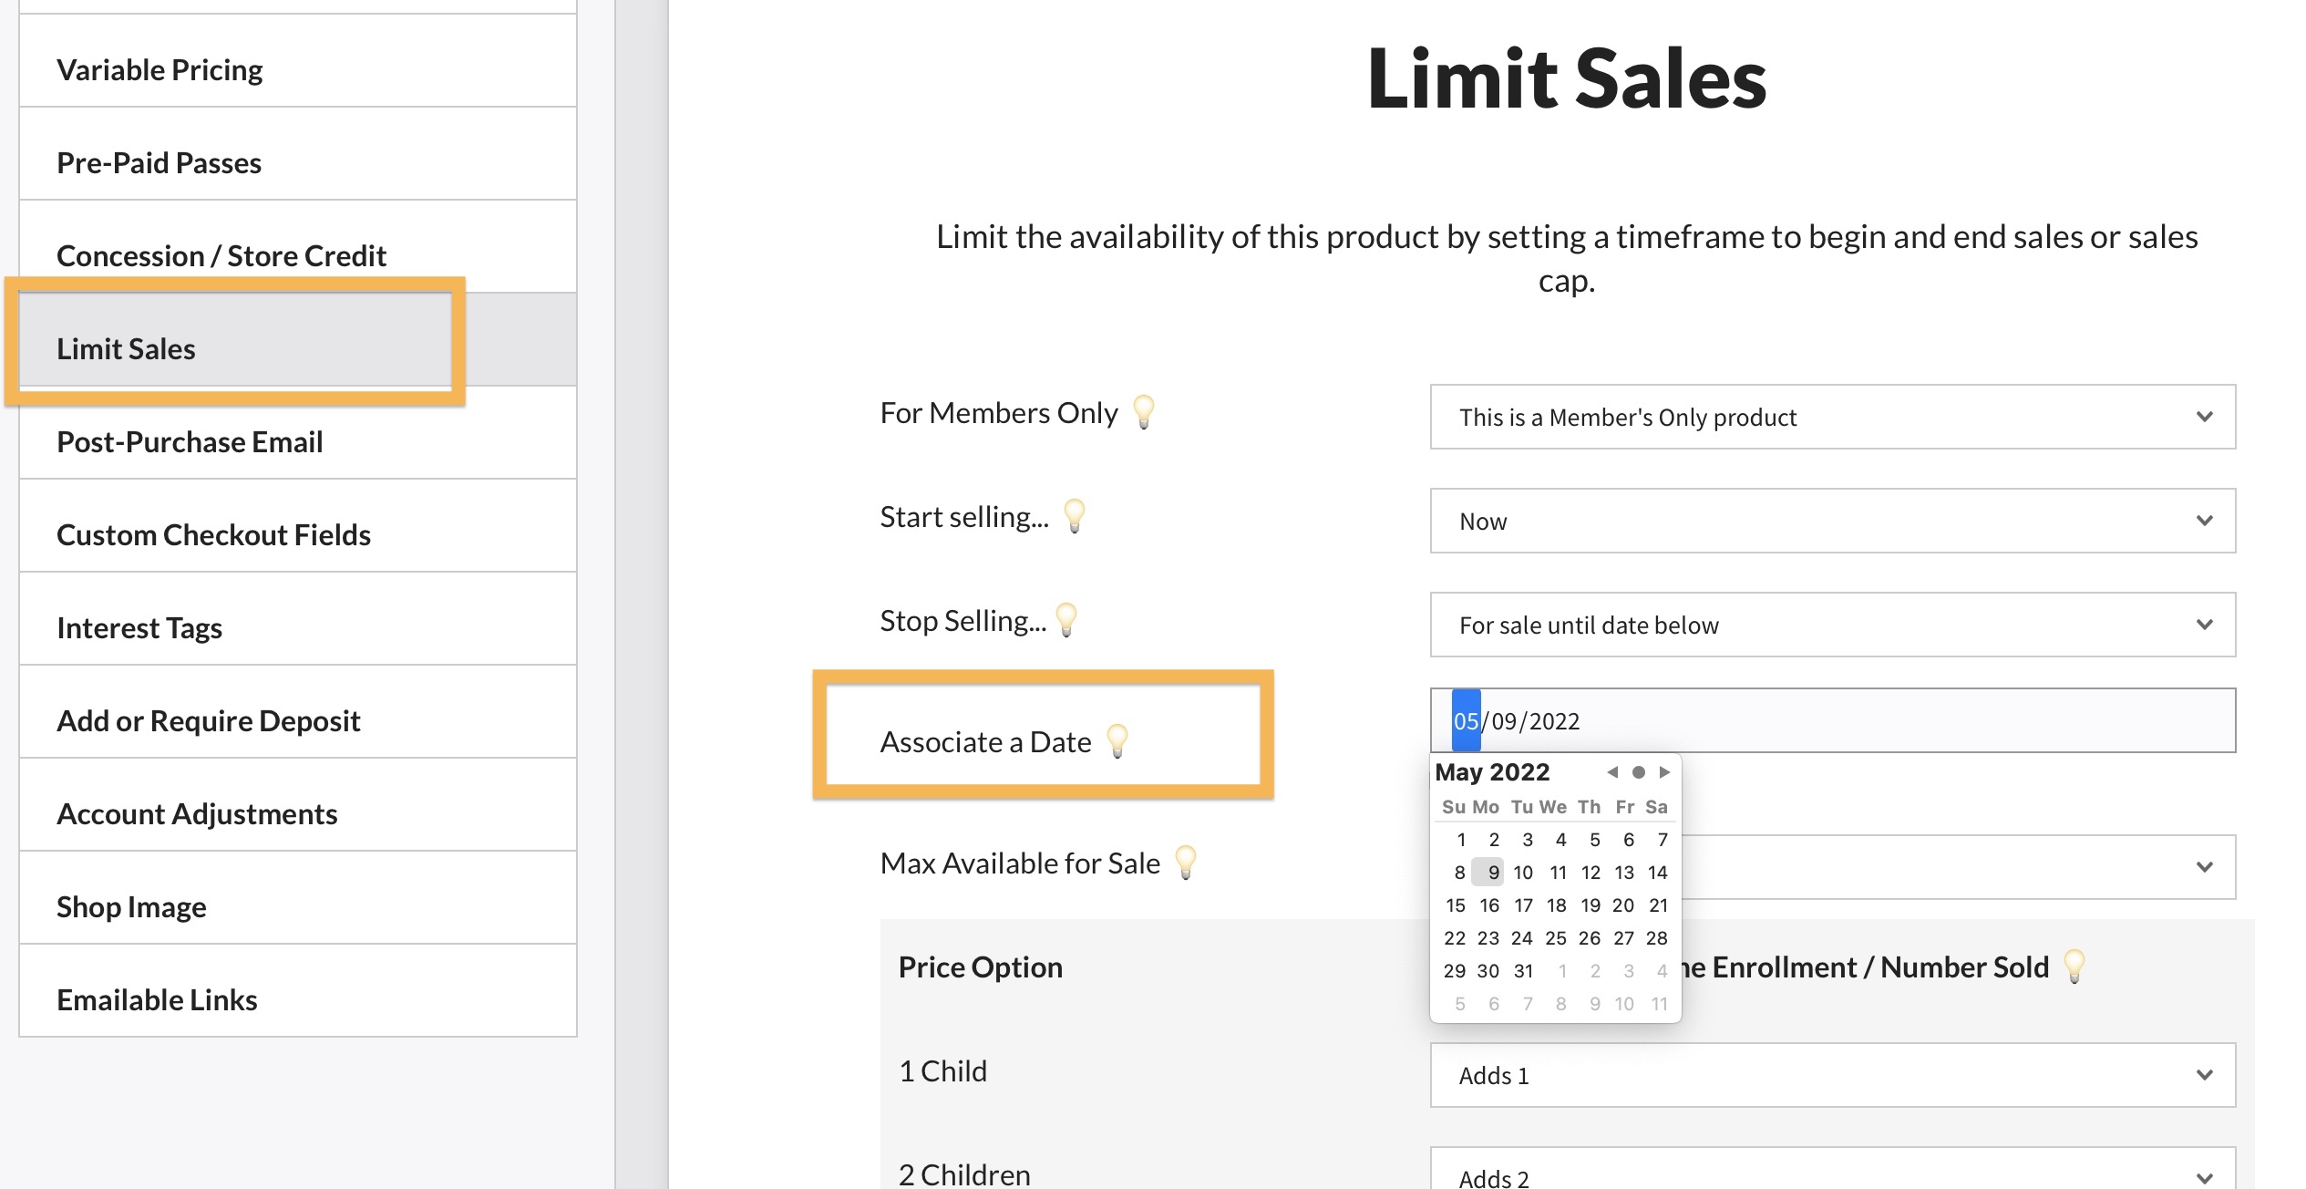Advance calendar to next month arrow
Viewport: 2306px width, 1189px height.
(1664, 772)
